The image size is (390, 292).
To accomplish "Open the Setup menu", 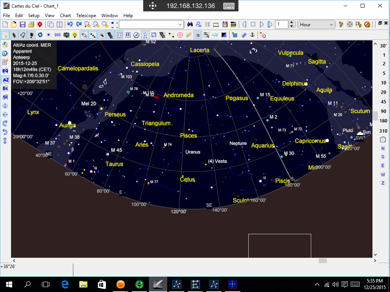I will click(x=34, y=15).
